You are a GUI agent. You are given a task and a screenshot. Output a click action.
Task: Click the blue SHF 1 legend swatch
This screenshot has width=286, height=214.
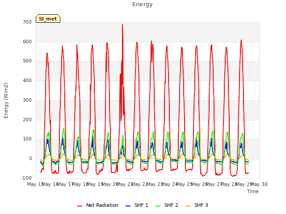pyautogui.click(x=128, y=206)
